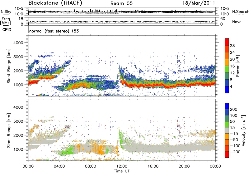Click the grey segment of the velocity colorbar
Screen dimensions: 249x173
point(227,130)
